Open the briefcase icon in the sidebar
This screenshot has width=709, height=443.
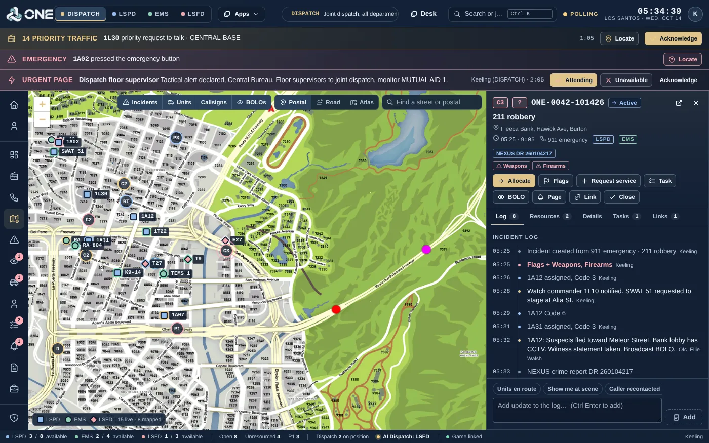click(14, 389)
